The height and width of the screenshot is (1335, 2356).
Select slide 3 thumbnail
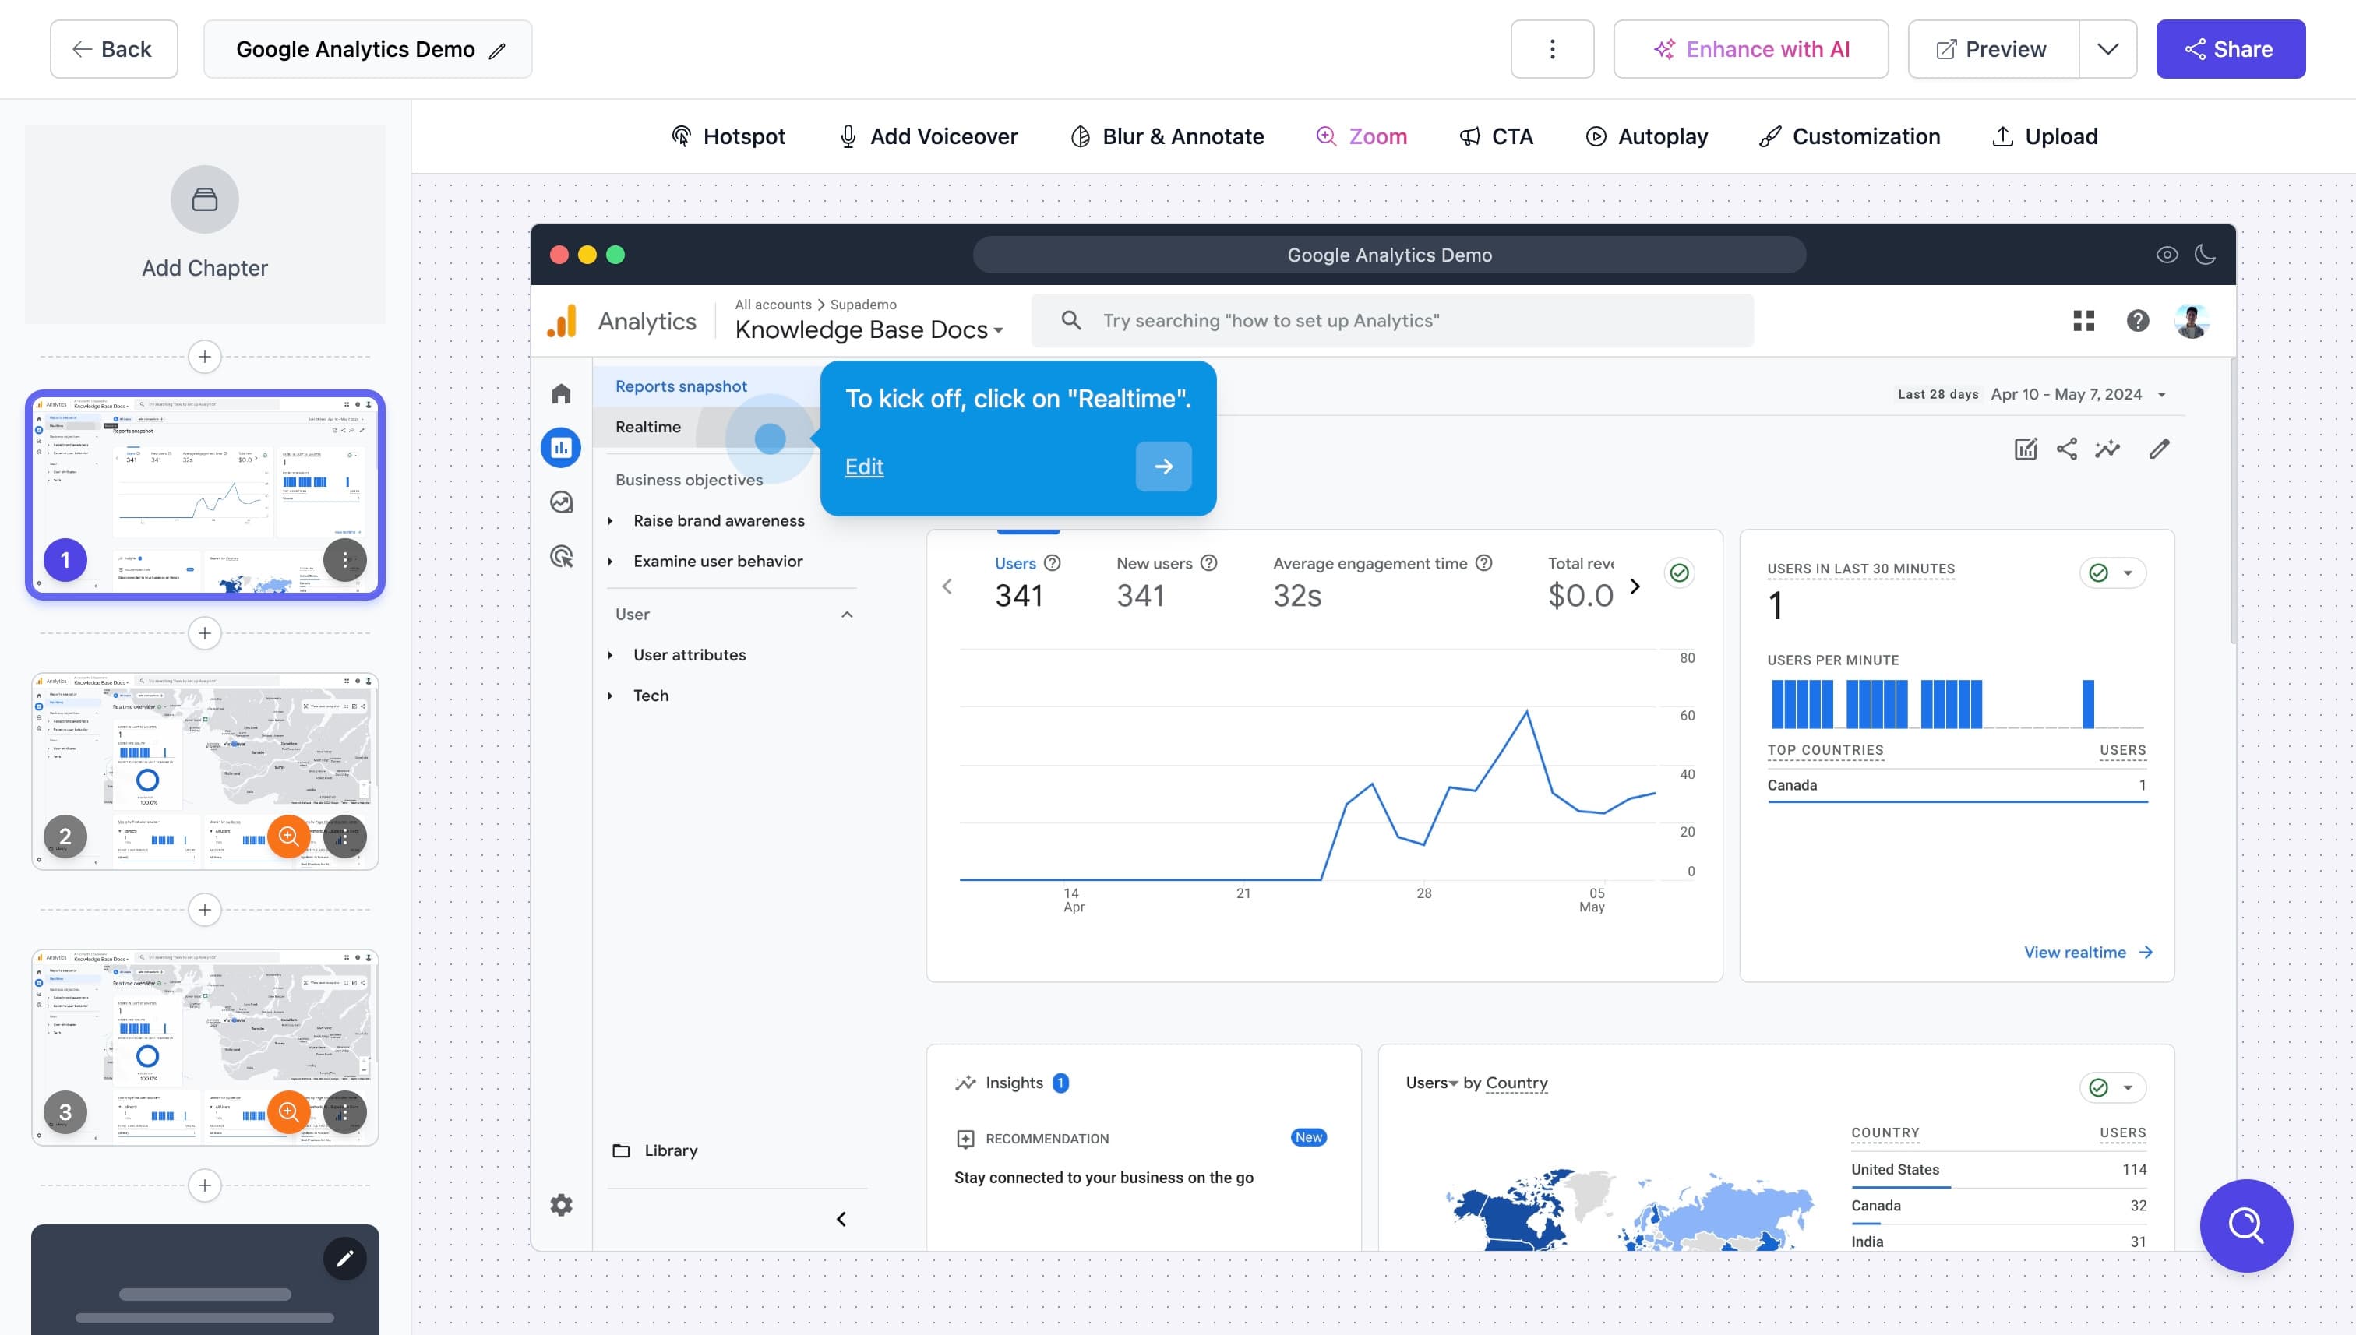point(206,1047)
